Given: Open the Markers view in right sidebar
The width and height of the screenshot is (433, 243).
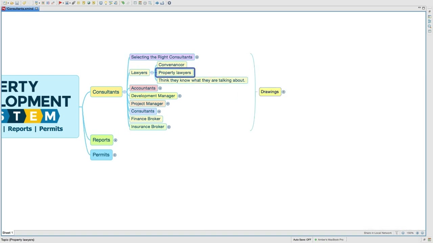Looking at the screenshot, I should point(430,16).
